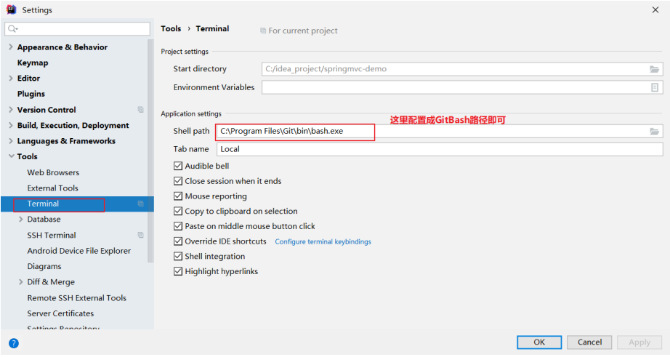Click the settings search magnifier icon
The height and width of the screenshot is (357, 670).
coord(13,29)
